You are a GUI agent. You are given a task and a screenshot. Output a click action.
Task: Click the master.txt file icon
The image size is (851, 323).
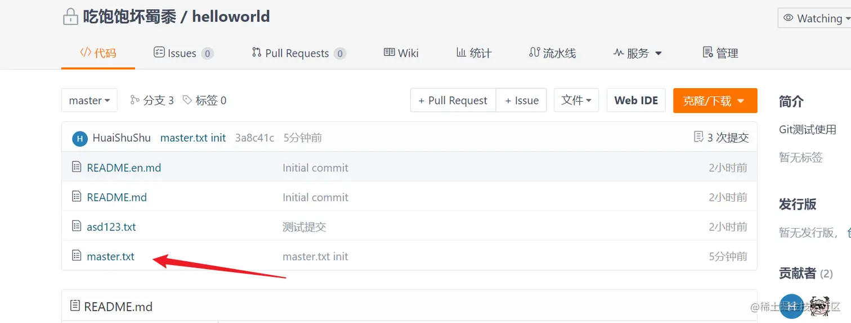tap(77, 256)
